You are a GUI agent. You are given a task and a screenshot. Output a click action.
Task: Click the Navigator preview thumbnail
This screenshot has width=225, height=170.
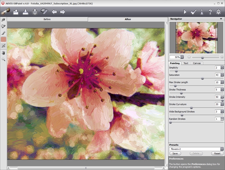[x=196, y=38]
